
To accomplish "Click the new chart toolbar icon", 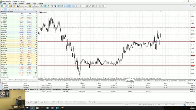I will click(x=2, y=6).
